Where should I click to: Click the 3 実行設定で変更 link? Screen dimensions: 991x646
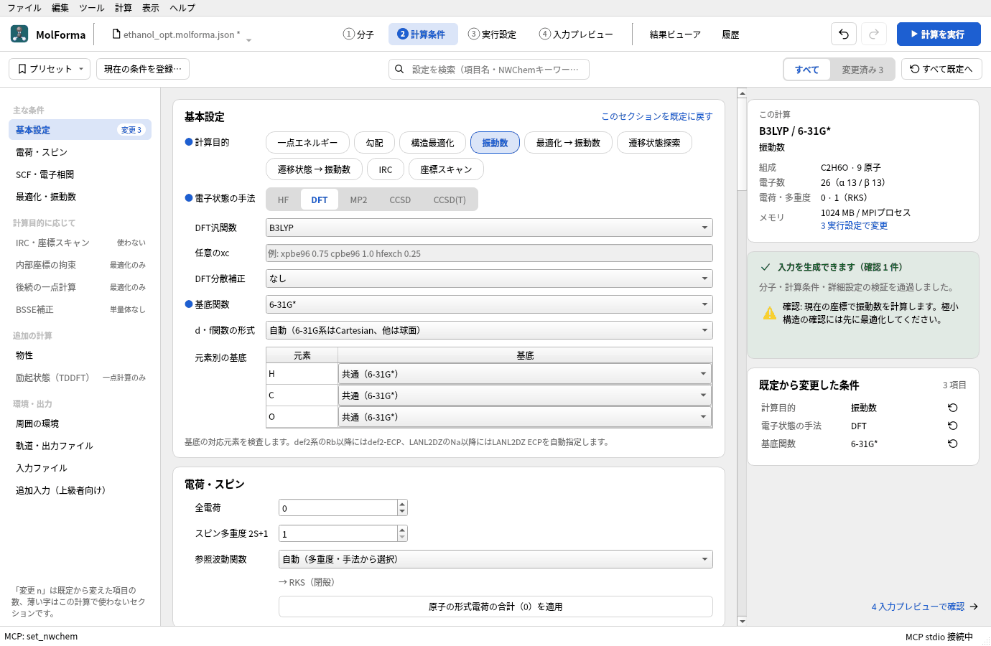click(x=855, y=225)
